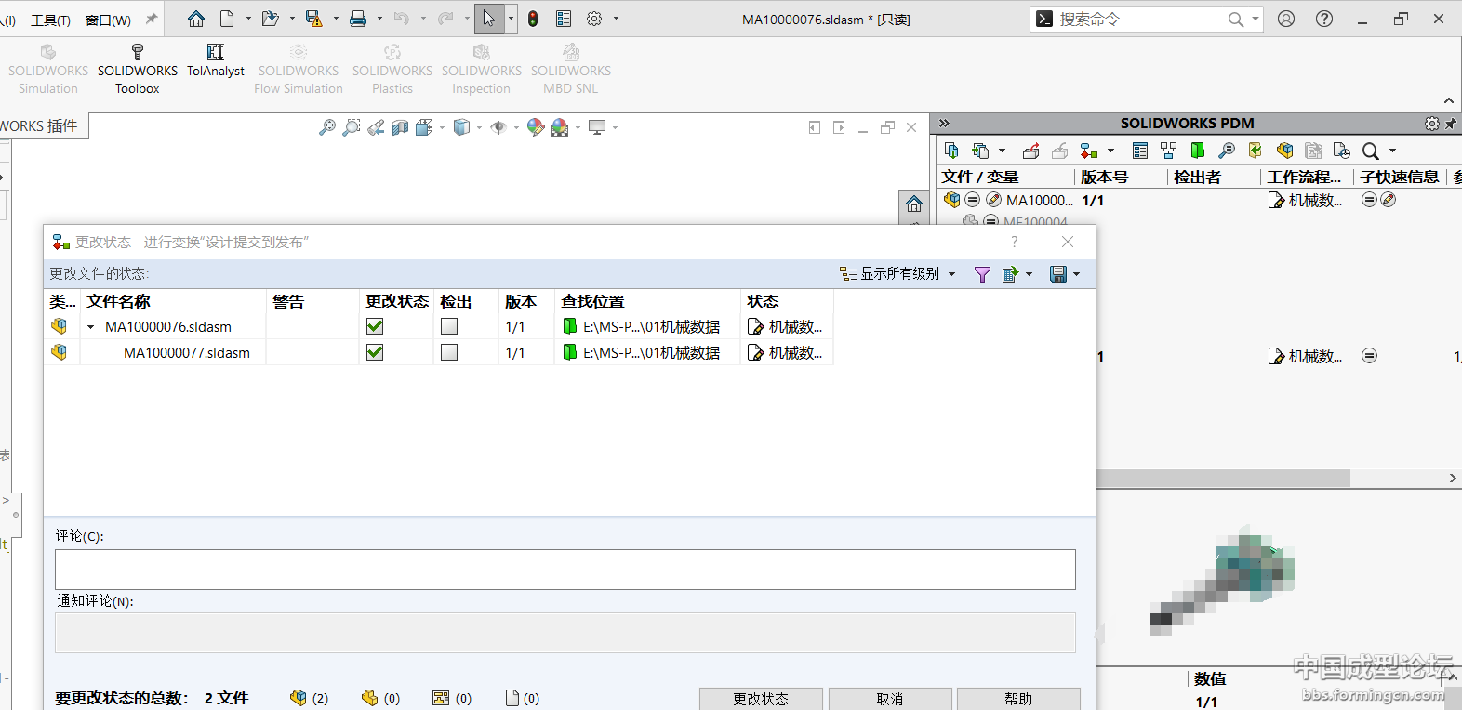Click the Previous View icon

[376, 127]
